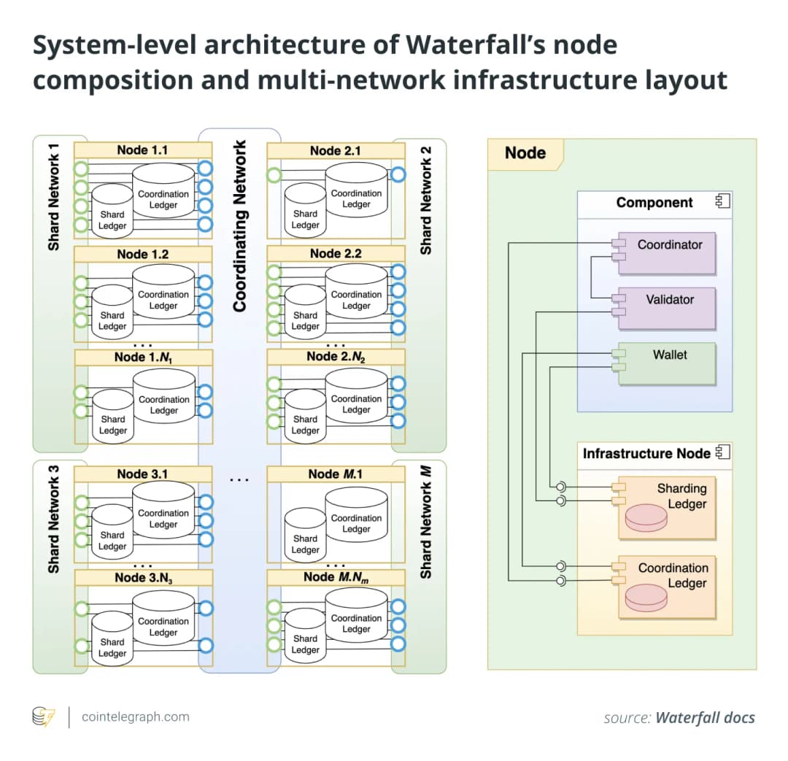This screenshot has height=761, width=788.
Task: Click the Node 1.1 header bar
Action: click(x=142, y=150)
